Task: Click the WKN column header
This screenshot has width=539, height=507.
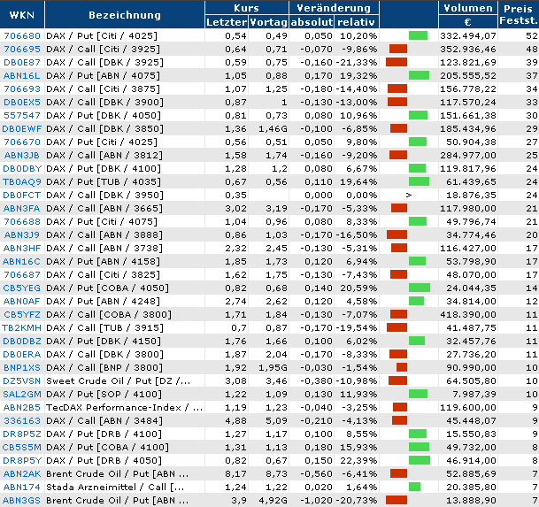Action: (x=22, y=15)
